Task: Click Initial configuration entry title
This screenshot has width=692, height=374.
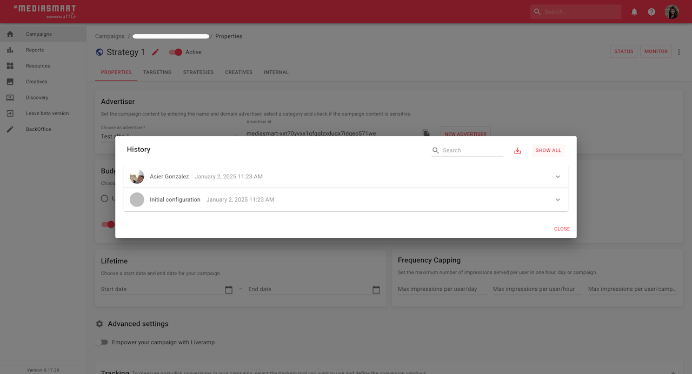Action: [x=175, y=199]
